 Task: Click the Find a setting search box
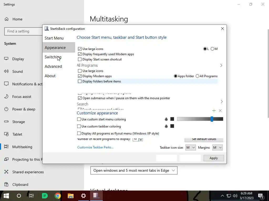coord(23,31)
